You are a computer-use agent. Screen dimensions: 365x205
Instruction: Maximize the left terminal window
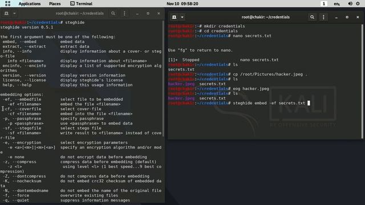coord(148,14)
